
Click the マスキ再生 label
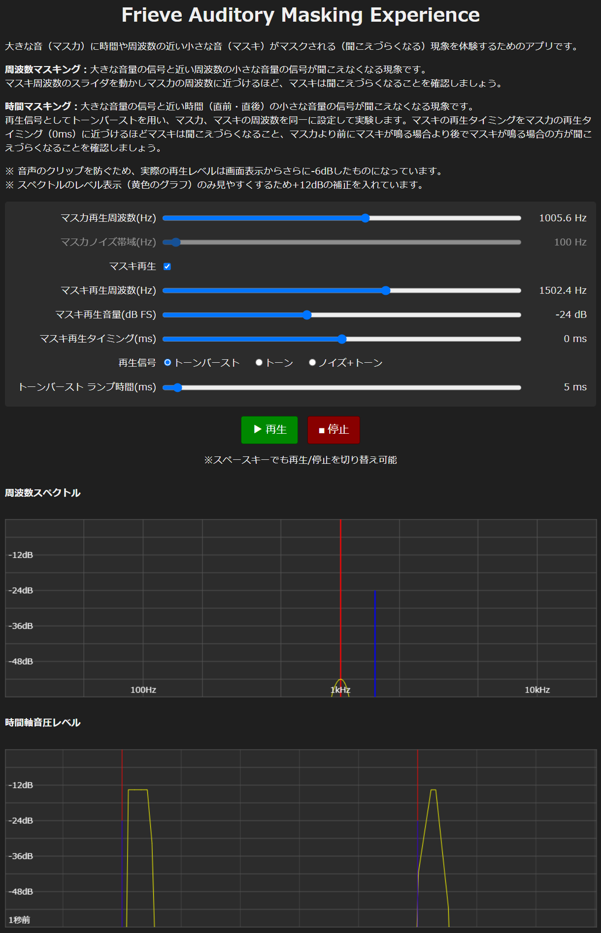(x=133, y=266)
